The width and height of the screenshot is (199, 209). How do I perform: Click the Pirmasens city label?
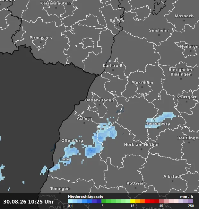tap(41, 38)
